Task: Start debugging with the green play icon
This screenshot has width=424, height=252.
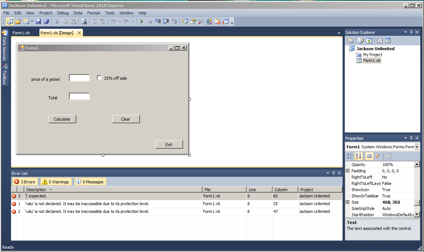Action: tap(141, 21)
